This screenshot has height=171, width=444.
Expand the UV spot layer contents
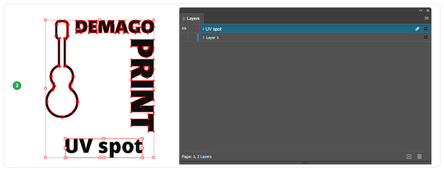click(x=203, y=29)
